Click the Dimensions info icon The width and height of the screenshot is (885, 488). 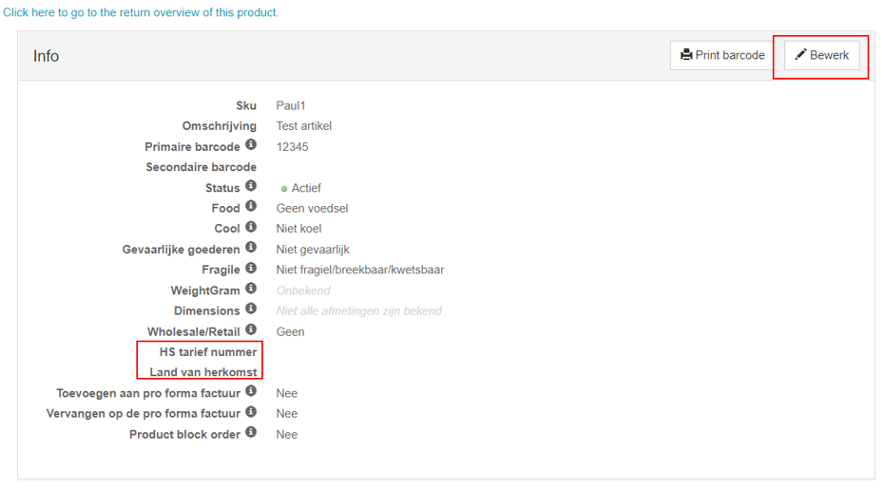[x=251, y=309]
